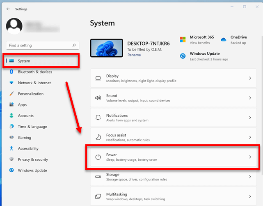263x206 pixels.
Task: Open OneDrive Backed up status
Action: tap(238, 43)
